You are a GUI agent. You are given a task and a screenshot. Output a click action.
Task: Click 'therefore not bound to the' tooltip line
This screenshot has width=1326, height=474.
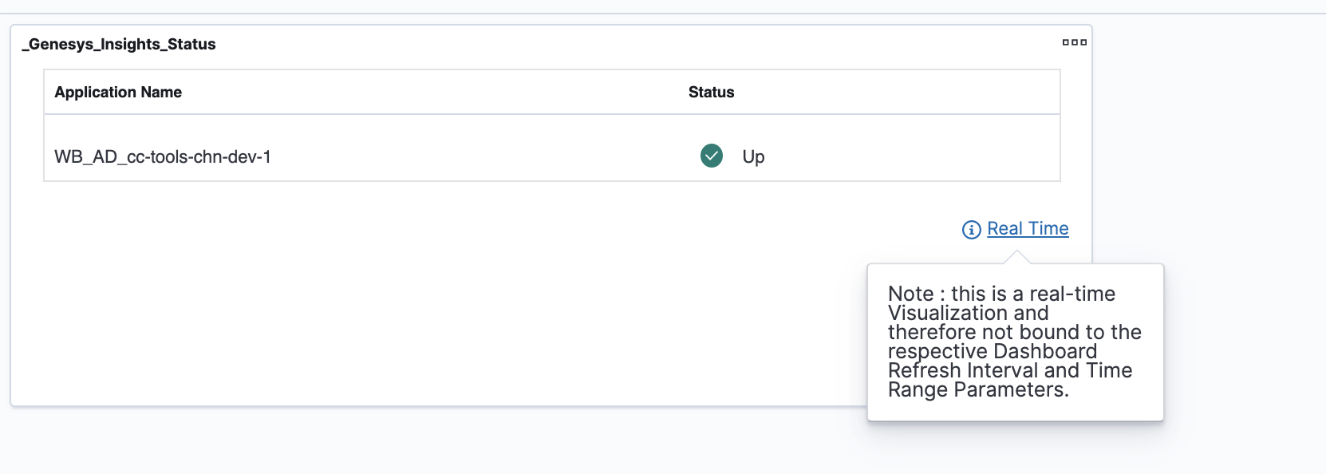[x=1014, y=332]
